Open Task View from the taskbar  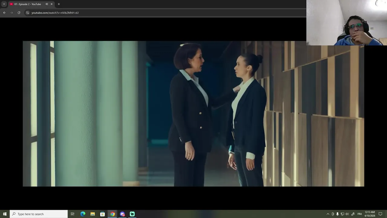[x=73, y=214]
